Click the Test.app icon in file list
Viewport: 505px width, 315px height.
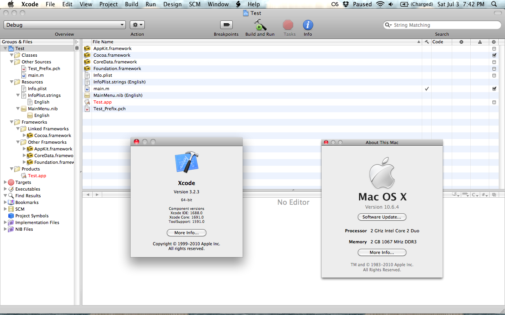tap(87, 102)
